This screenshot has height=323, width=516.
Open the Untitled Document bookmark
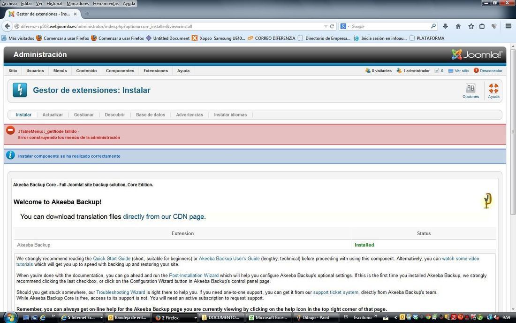coord(168,38)
